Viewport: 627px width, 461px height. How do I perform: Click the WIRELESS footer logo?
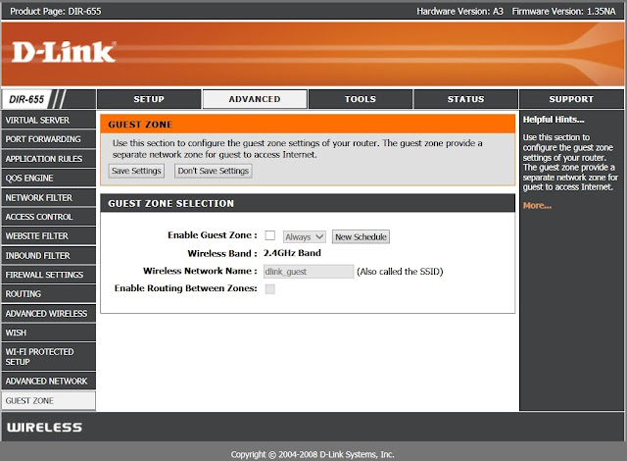tap(44, 428)
